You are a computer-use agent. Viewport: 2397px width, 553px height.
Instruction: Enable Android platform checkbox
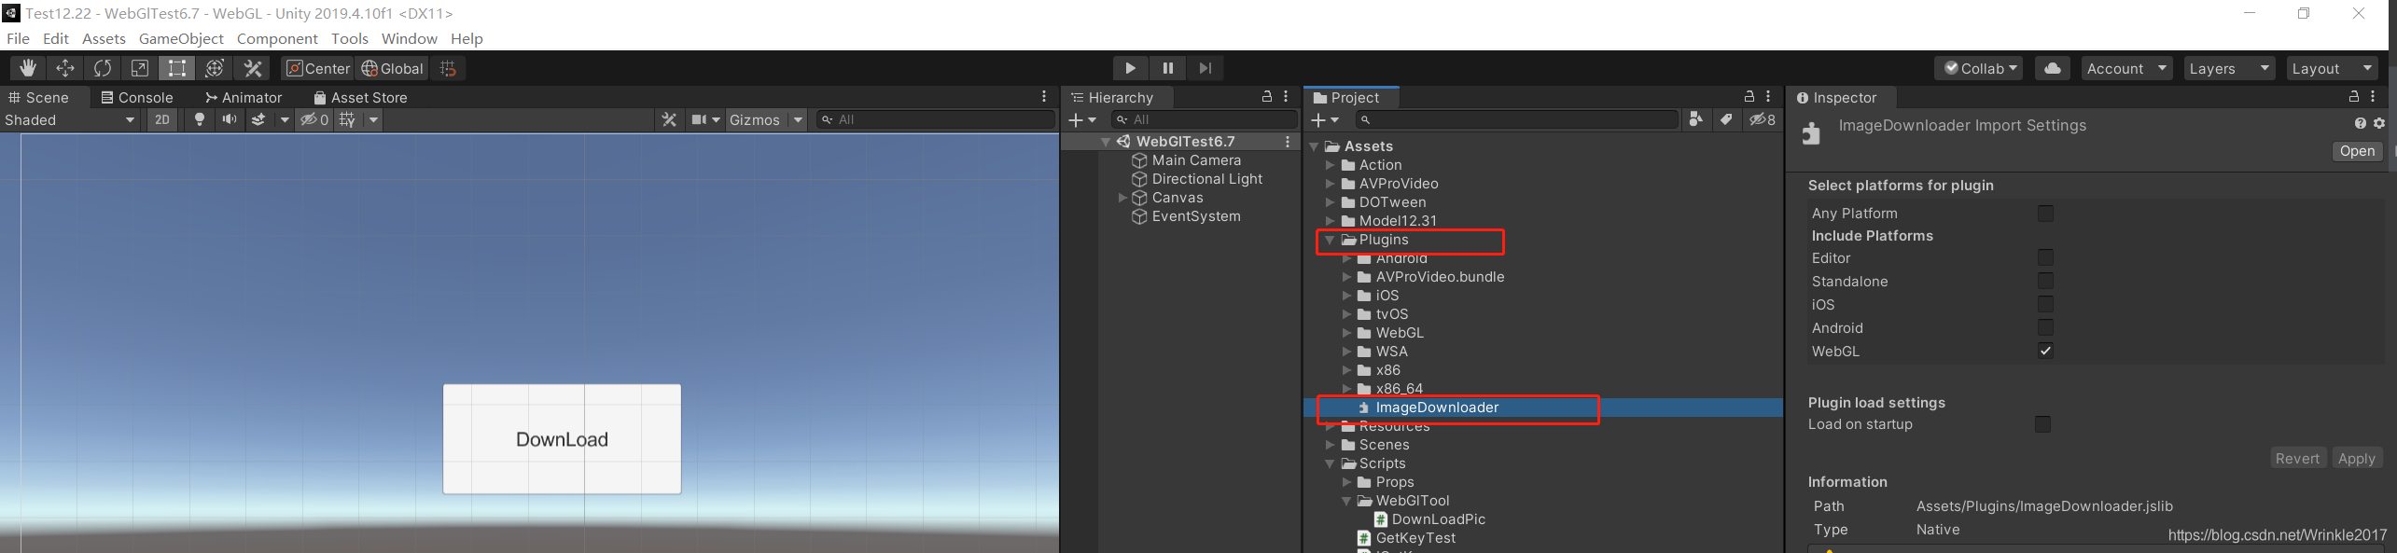point(2045,327)
